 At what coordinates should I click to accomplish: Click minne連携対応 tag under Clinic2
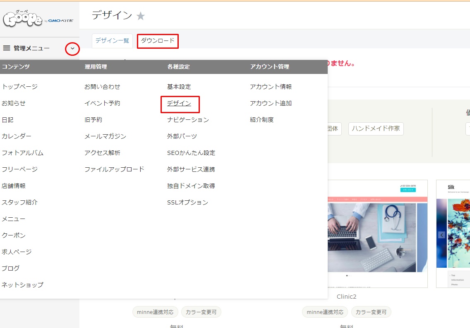tap(325, 312)
